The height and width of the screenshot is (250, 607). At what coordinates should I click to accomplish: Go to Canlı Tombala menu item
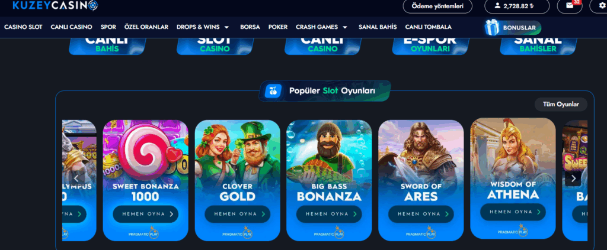[428, 27]
